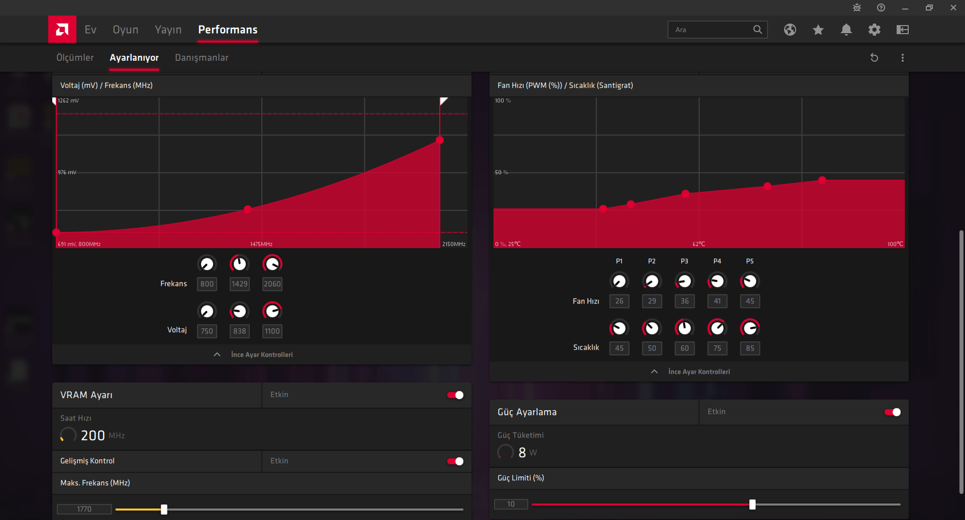
Task: Click the AMD logo home icon
Action: tap(62, 30)
